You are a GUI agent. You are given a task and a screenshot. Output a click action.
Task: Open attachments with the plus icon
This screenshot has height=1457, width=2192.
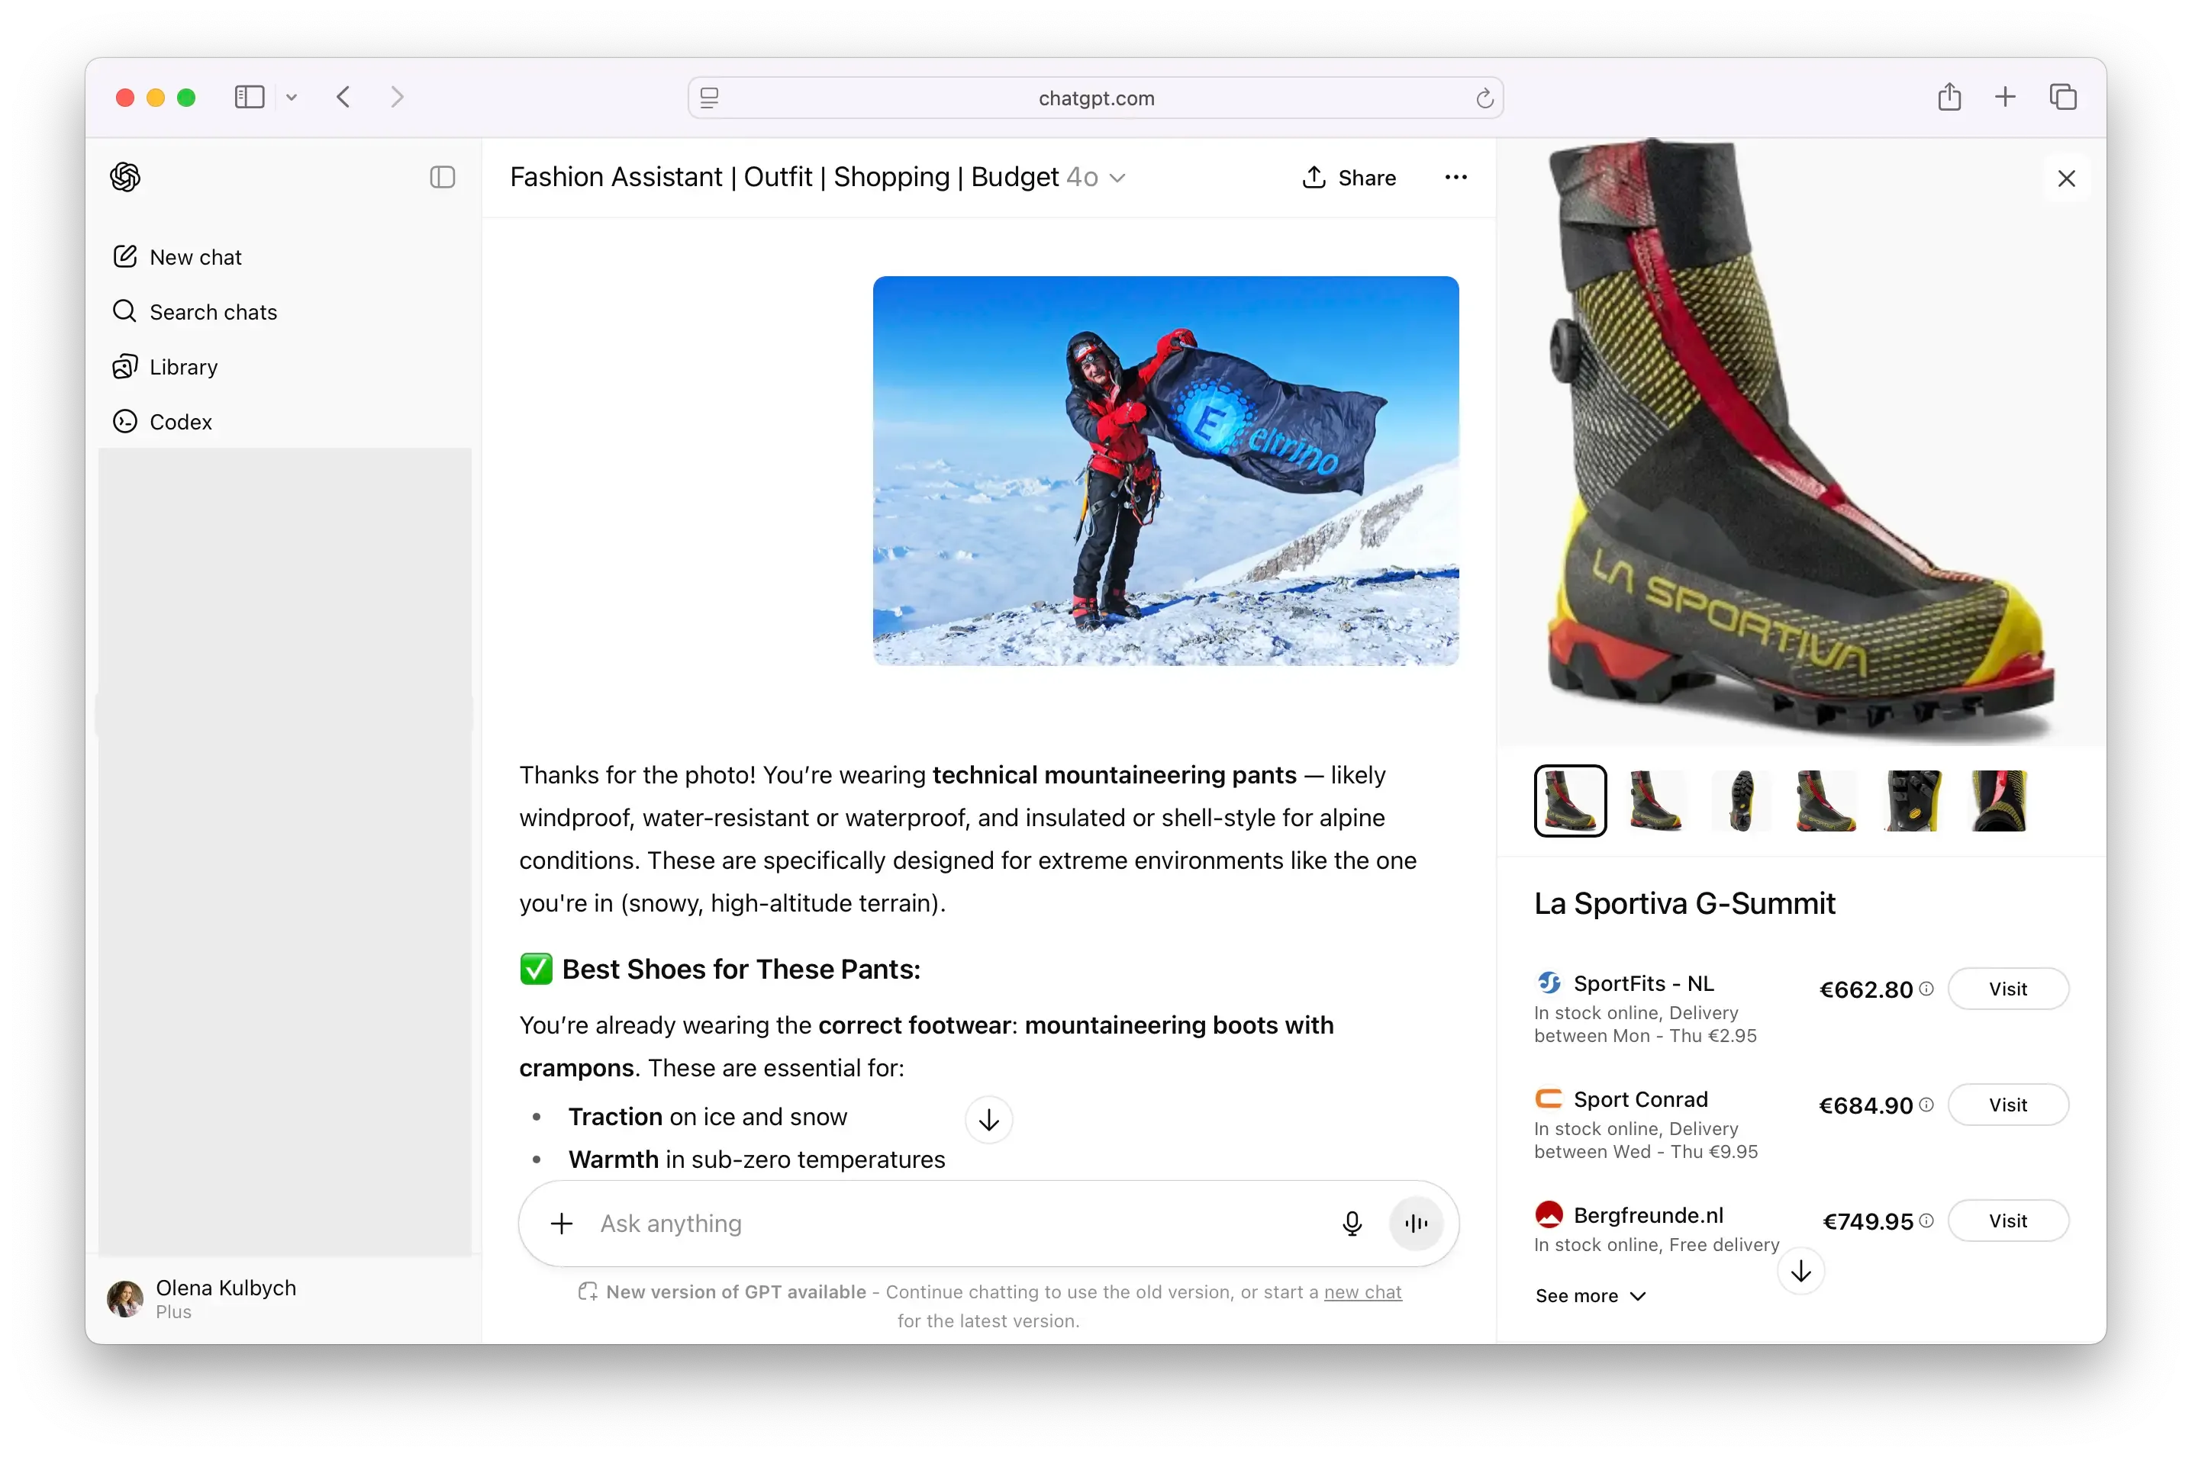[x=562, y=1224]
